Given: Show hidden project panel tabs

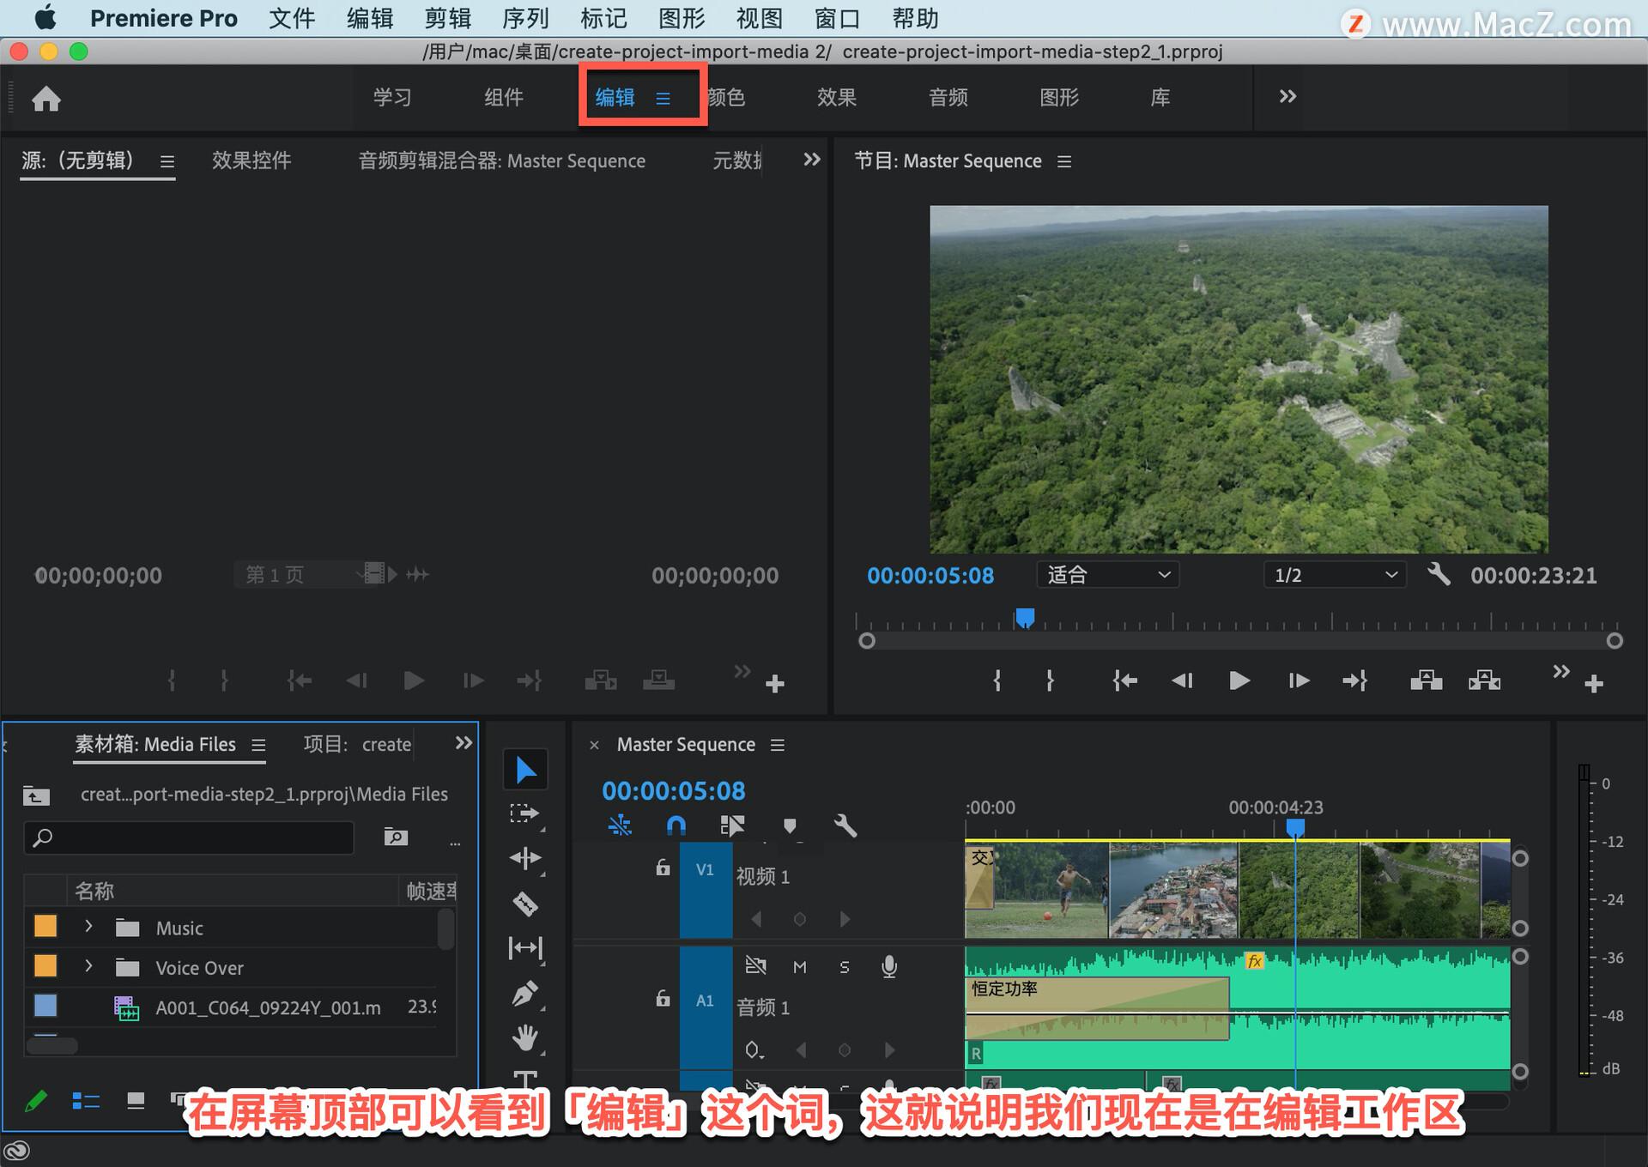Looking at the screenshot, I should 463,743.
